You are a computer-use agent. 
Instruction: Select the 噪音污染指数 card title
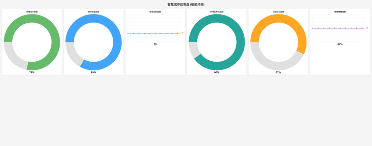click(x=155, y=12)
